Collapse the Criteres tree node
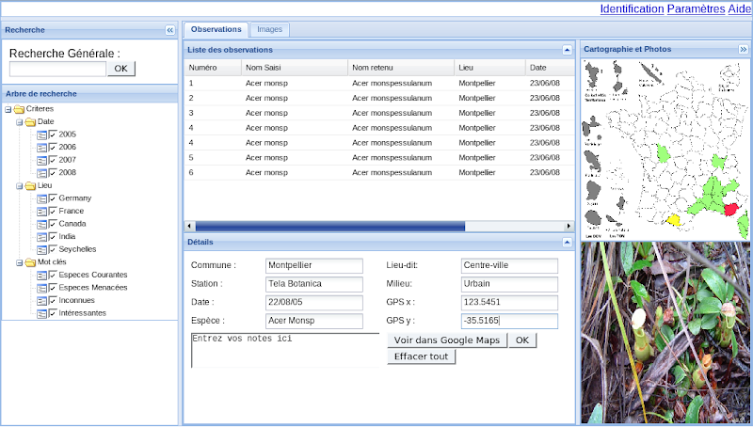Image resolution: width=753 pixels, height=427 pixels. (x=8, y=109)
